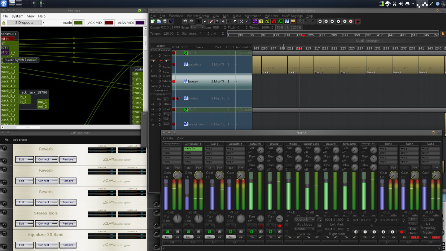Open the Overdub record mode dropdown

pyautogui.click(x=304, y=219)
